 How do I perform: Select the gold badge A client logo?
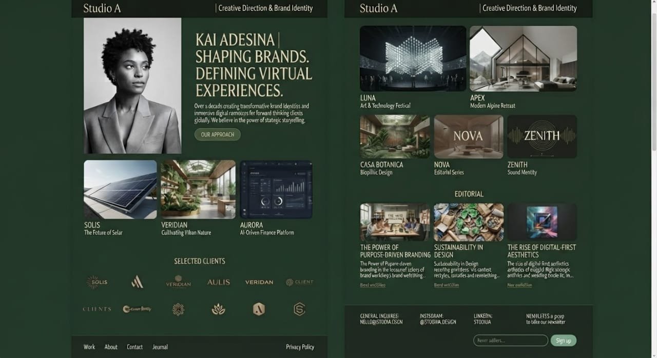[x=259, y=309]
